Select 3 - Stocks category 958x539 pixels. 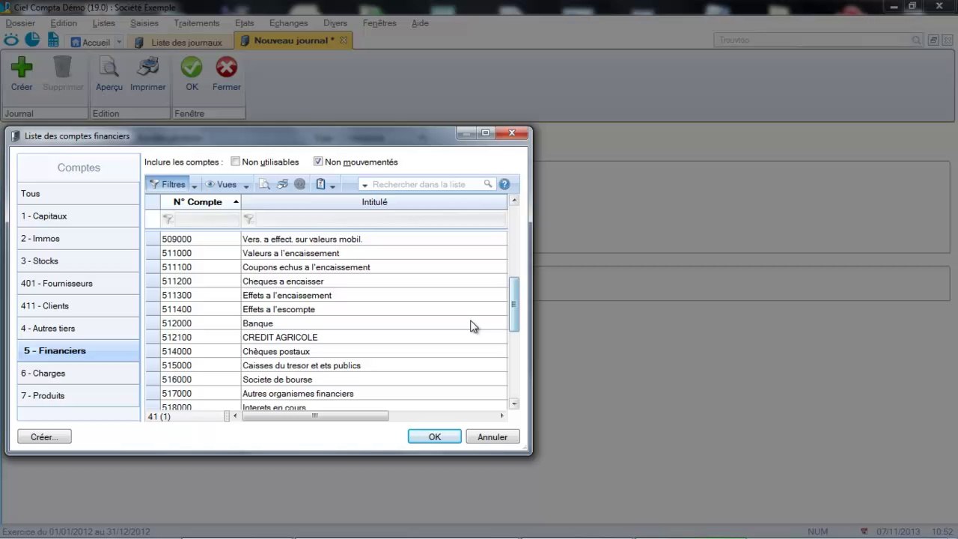pyautogui.click(x=79, y=261)
